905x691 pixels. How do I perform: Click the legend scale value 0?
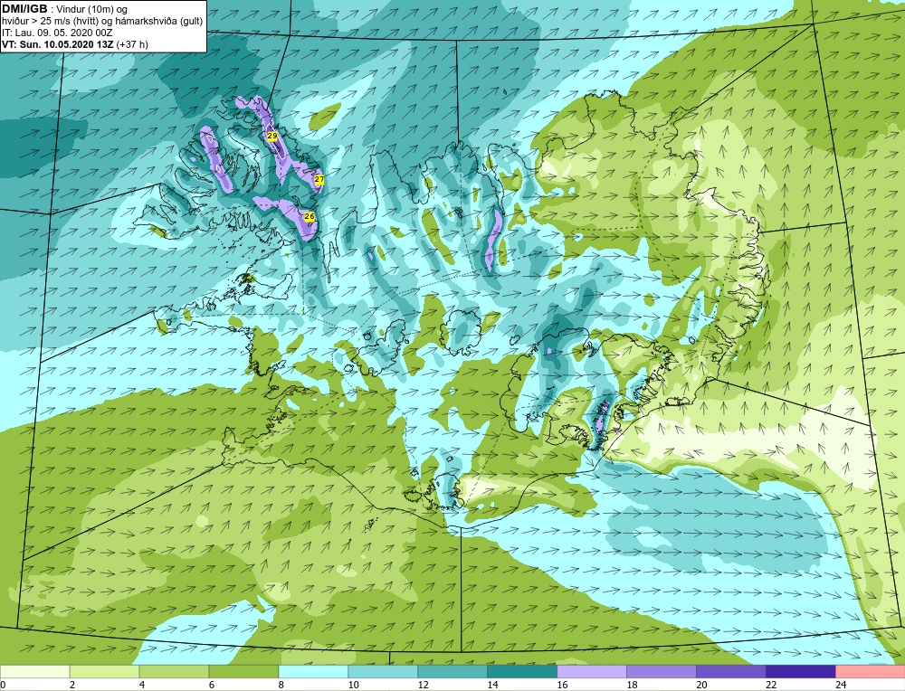[x=4, y=685]
